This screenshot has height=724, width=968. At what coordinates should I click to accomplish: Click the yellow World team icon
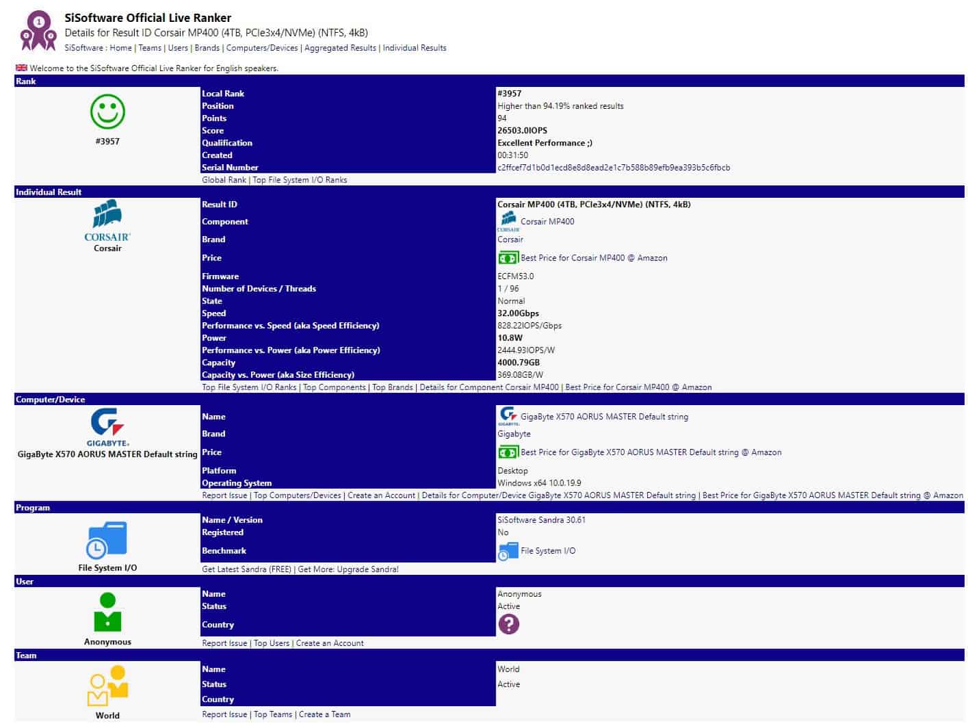(107, 686)
